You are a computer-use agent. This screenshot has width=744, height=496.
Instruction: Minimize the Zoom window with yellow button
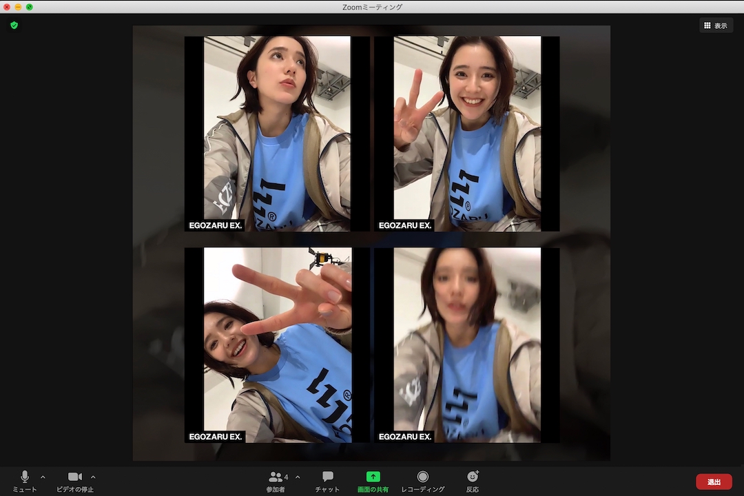pos(18,7)
